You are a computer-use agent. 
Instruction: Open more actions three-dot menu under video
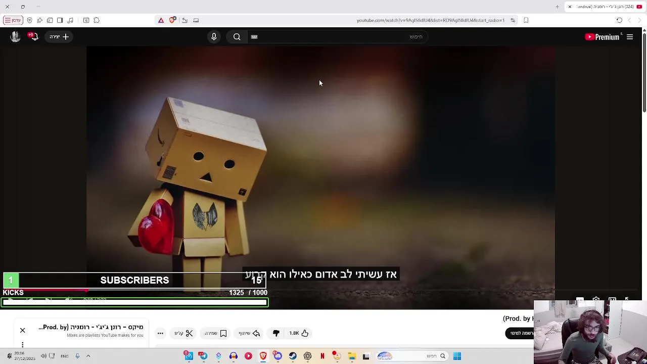160,333
